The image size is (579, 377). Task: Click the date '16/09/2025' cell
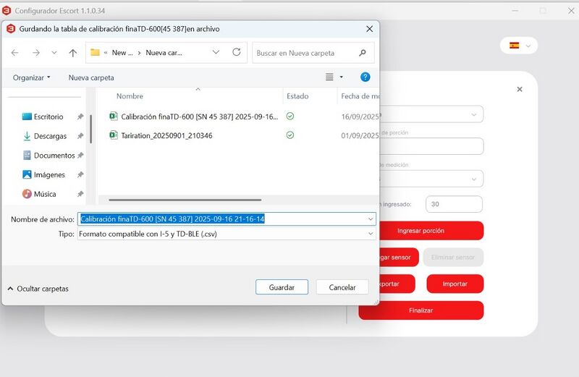pyautogui.click(x=360, y=117)
